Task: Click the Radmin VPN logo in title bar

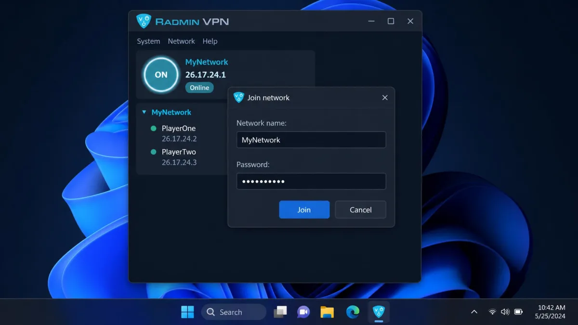Action: point(144,21)
